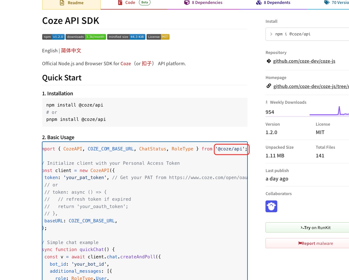This screenshot has height=280, width=349.
Task: Click the Weekly Downloads download icon
Action: [x=267, y=102]
